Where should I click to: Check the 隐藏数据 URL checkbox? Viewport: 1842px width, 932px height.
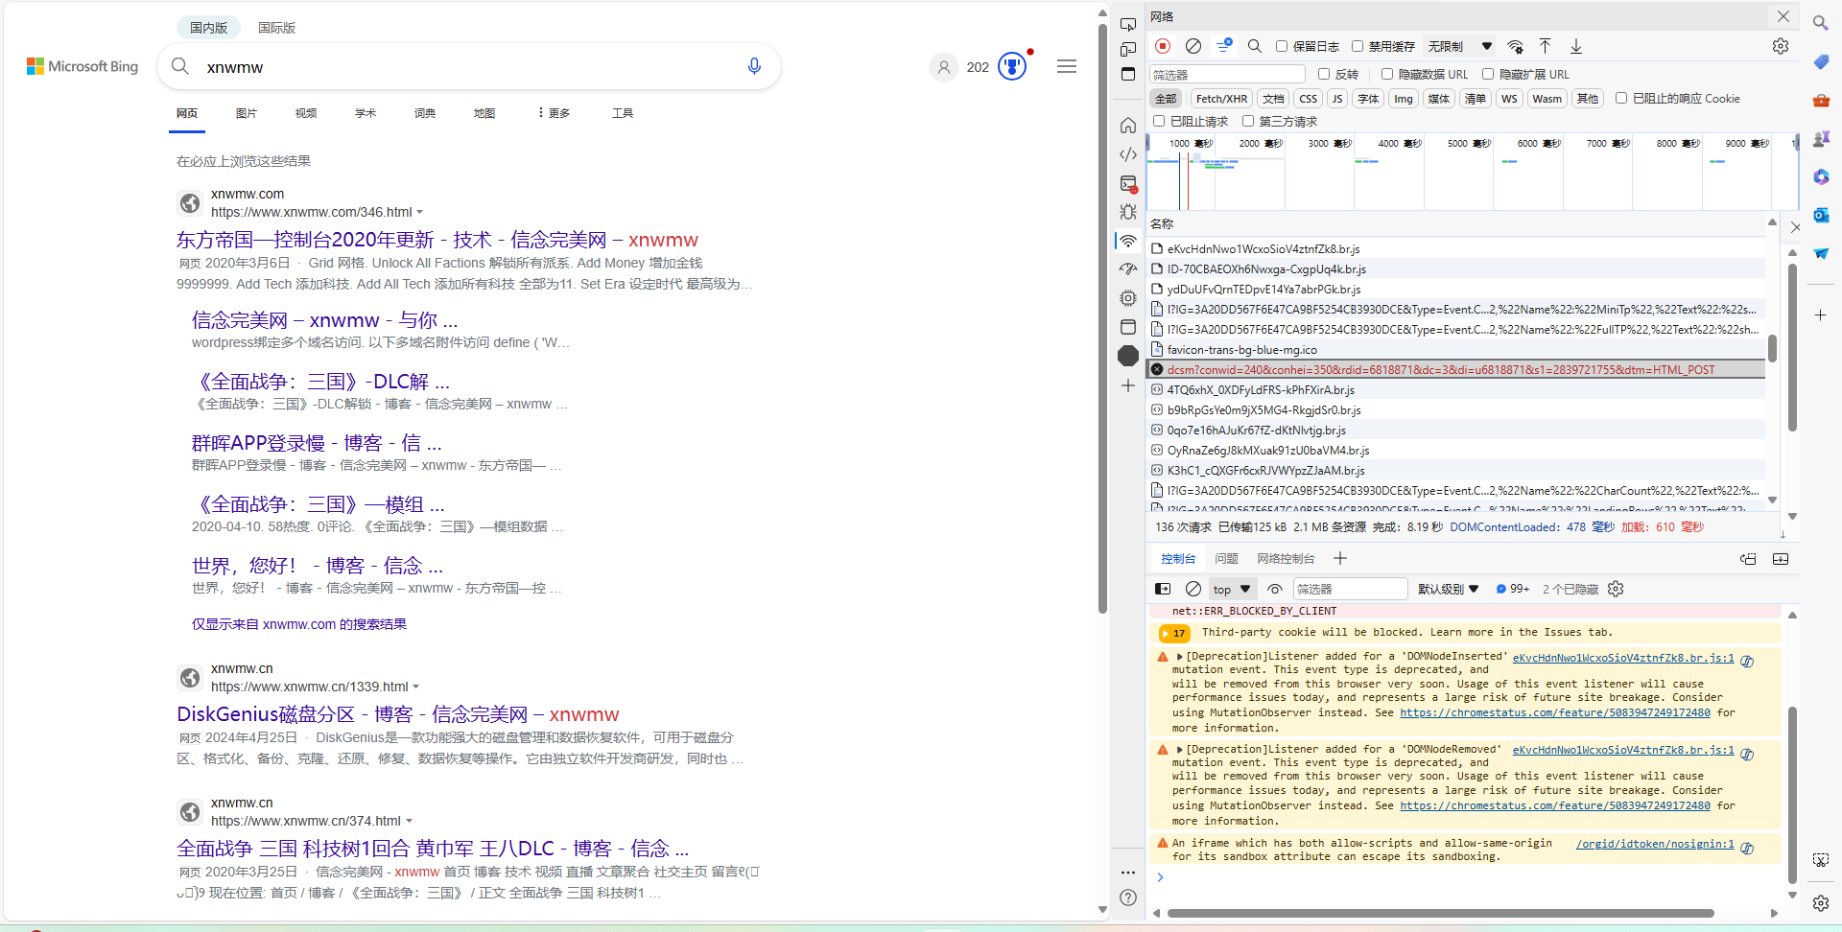[1387, 74]
